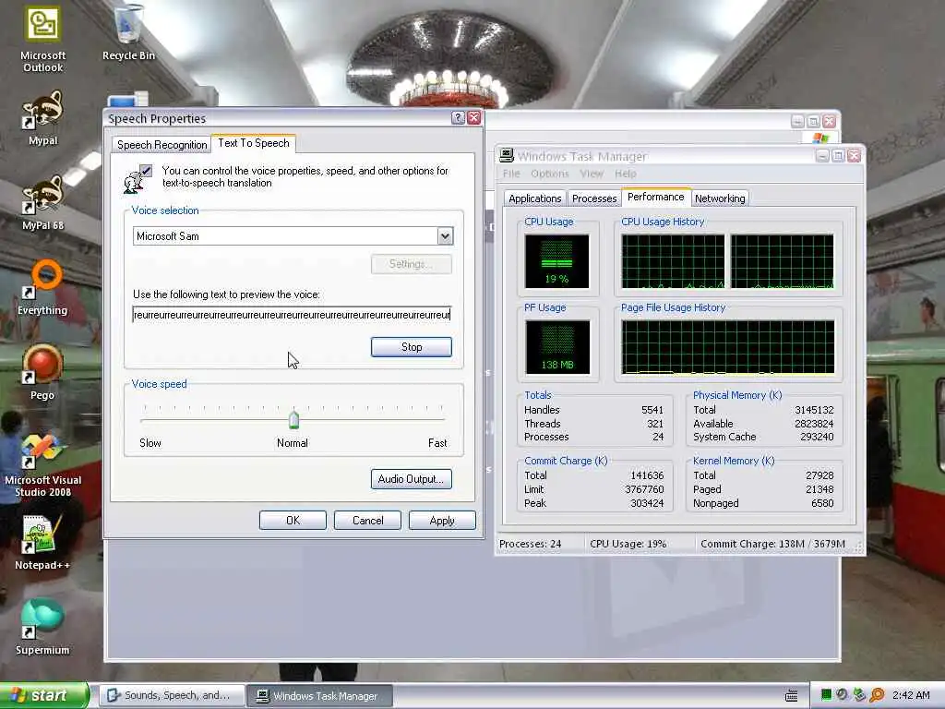Screen dimensions: 945x709
Task: Click the Commit Charge Peak 303424
Action: point(647,503)
